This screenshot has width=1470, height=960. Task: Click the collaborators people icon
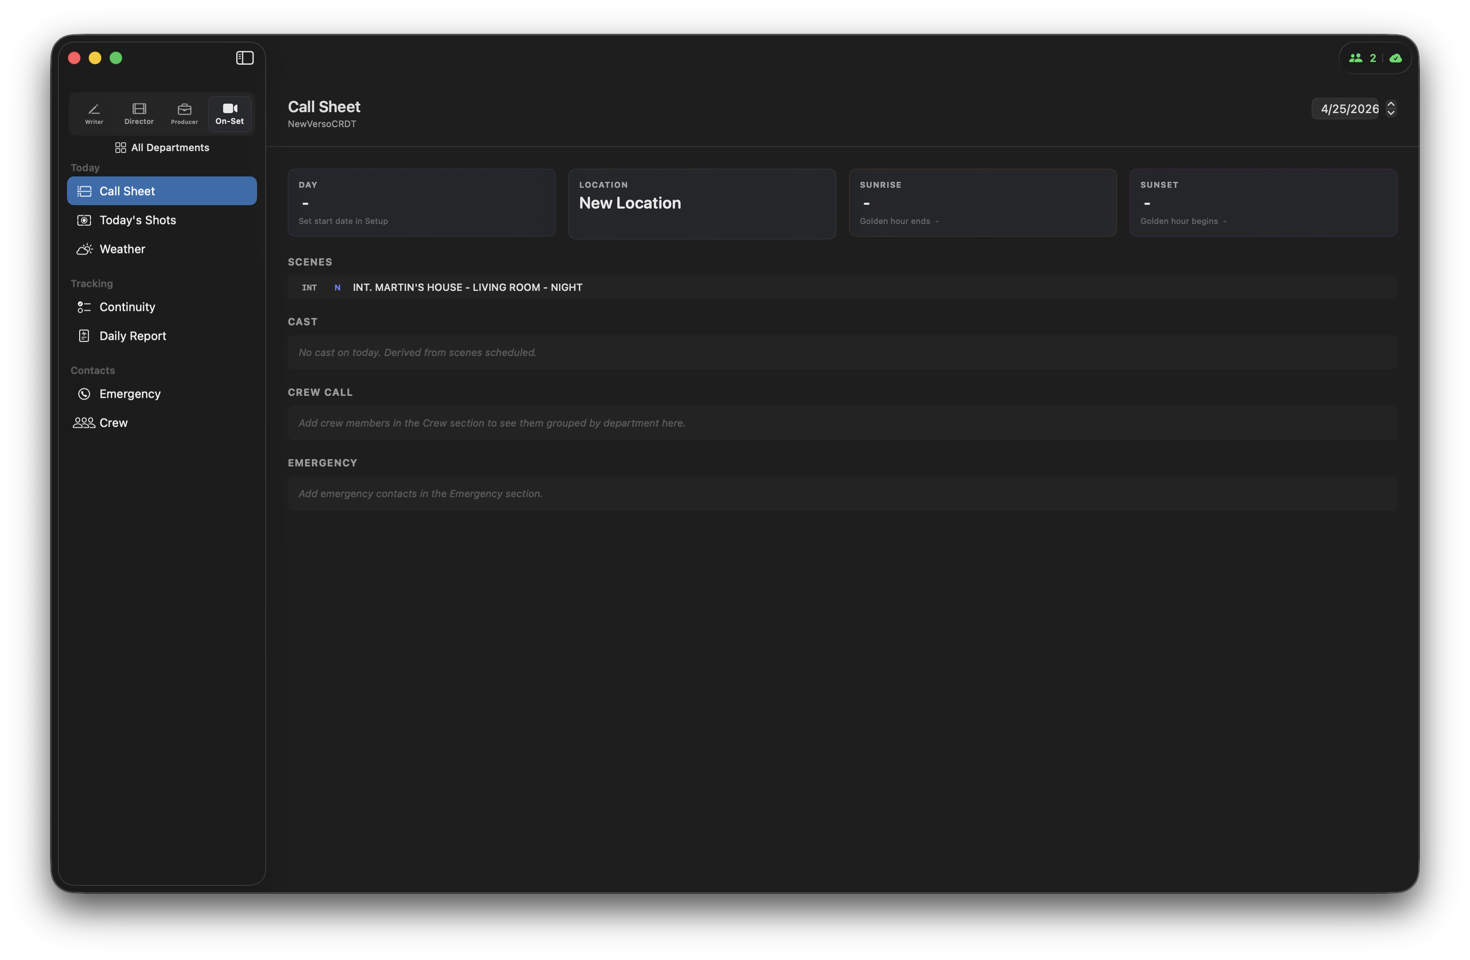click(x=1355, y=58)
